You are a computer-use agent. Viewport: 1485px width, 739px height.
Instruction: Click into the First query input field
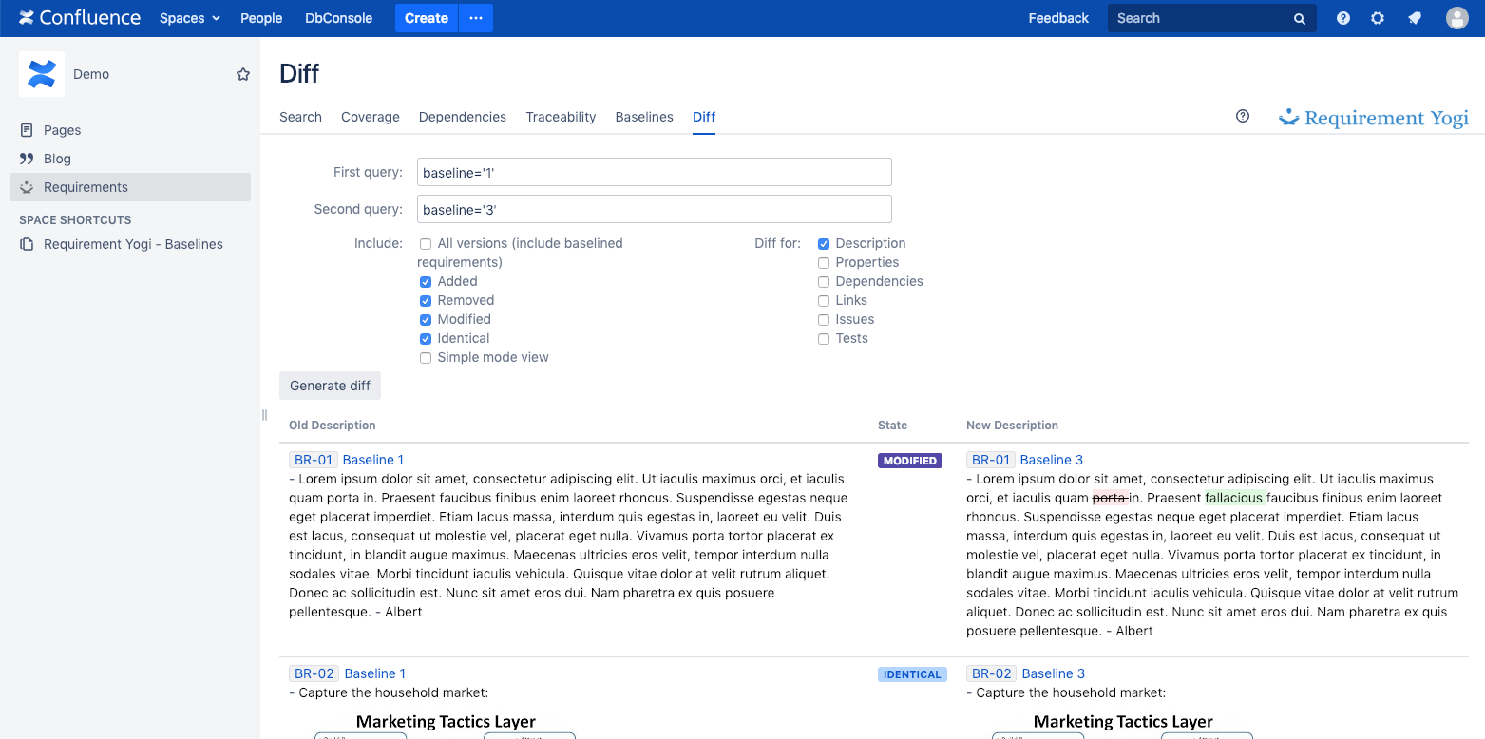pyautogui.click(x=654, y=172)
